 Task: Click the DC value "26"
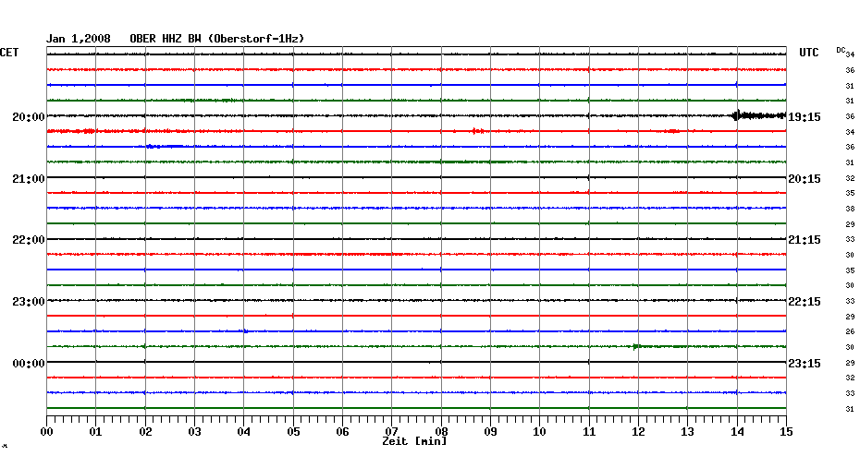(x=850, y=331)
